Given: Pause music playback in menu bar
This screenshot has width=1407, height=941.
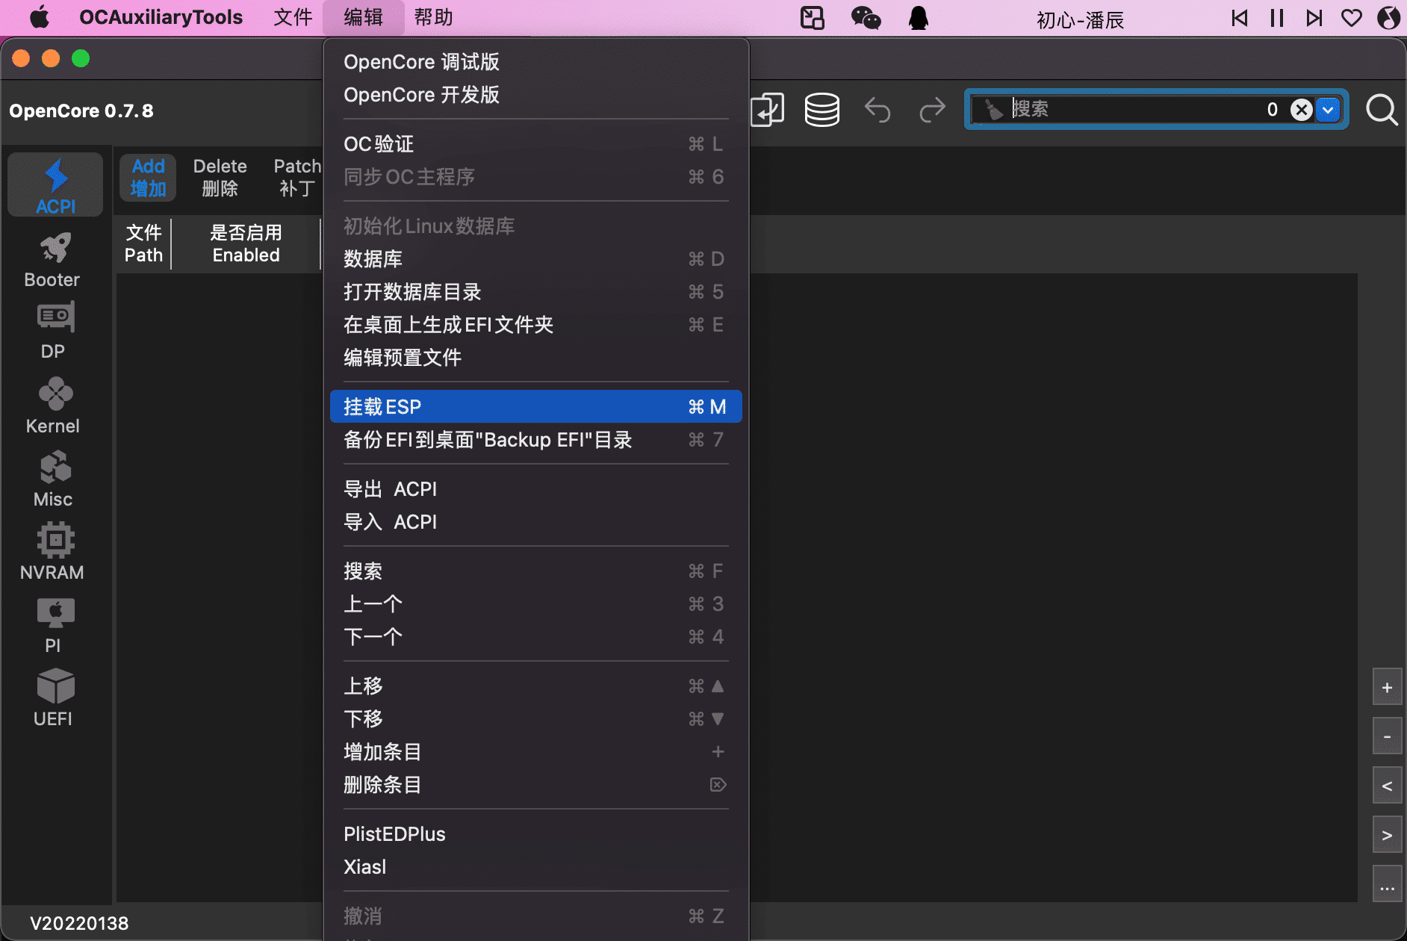Looking at the screenshot, I should coord(1277,17).
